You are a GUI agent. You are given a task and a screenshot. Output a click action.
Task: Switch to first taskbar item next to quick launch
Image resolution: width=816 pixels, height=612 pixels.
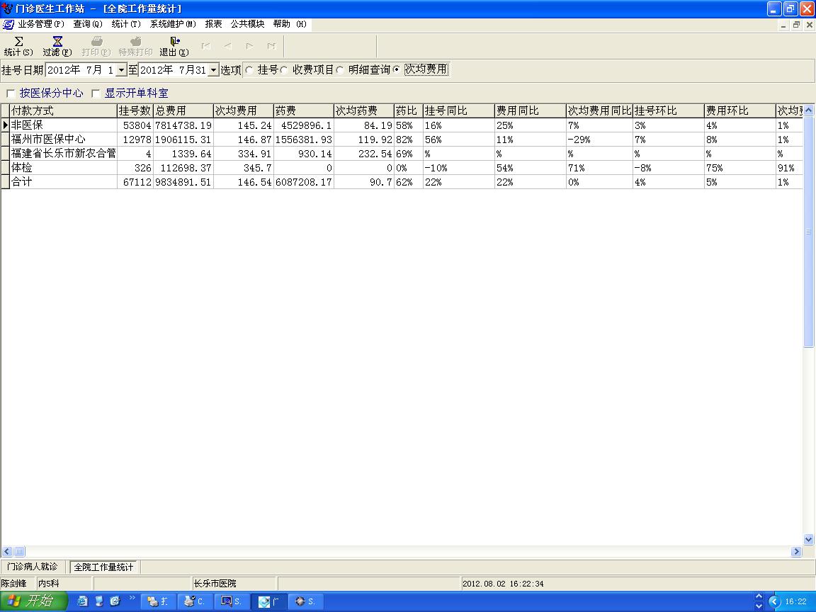point(158,601)
